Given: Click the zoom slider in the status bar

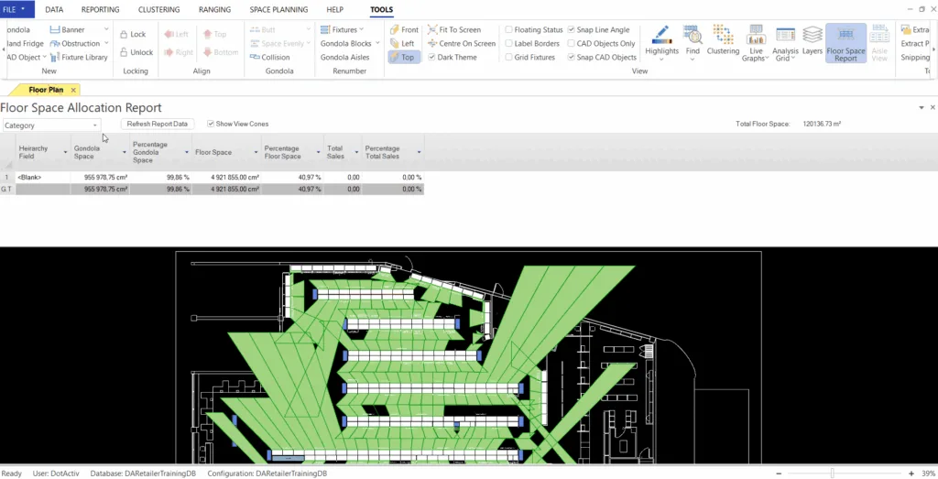Looking at the screenshot, I should [x=832, y=474].
